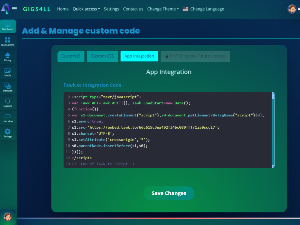Open Media in the sidebar
The height and width of the screenshot is (225, 300).
[8, 72]
